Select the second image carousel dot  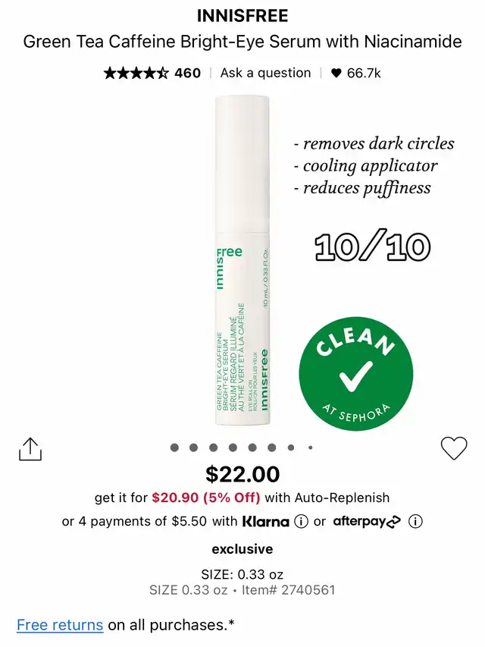coord(193,448)
